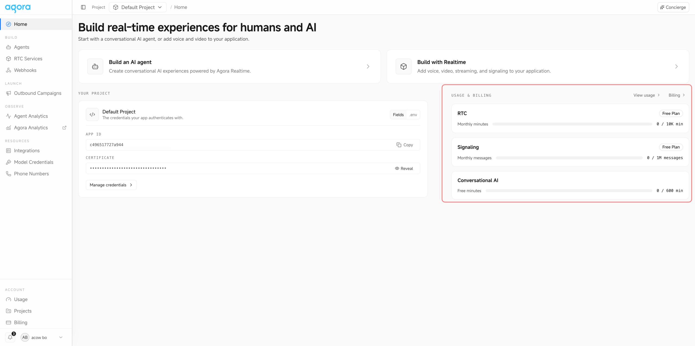Reveal the hidden certificate value
Viewport: 695px width, 346px height.
404,169
